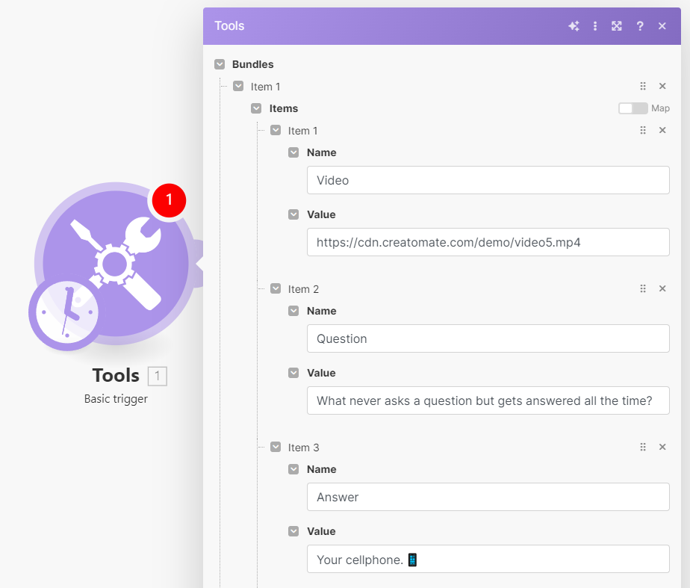Click the Name field containing Video
Viewport: 690px width, 588px height.
[x=488, y=180]
